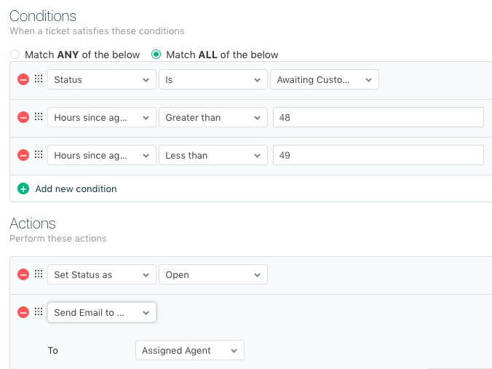Change the Open status value dropdown
This screenshot has width=492, height=369.
213,274
